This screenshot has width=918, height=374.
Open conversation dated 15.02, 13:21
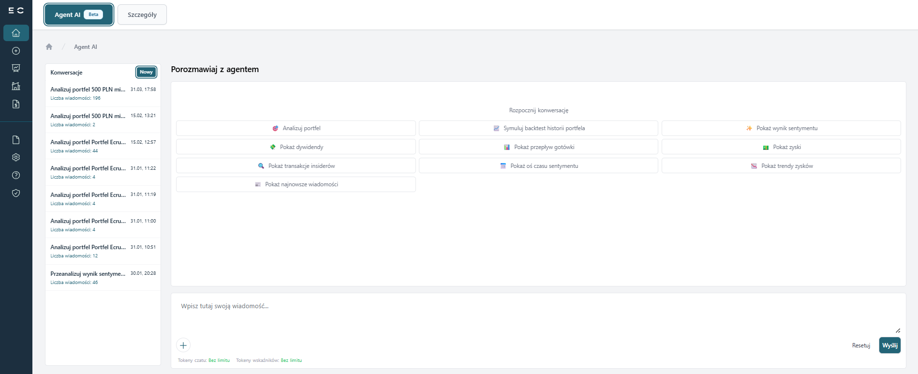[x=103, y=120]
